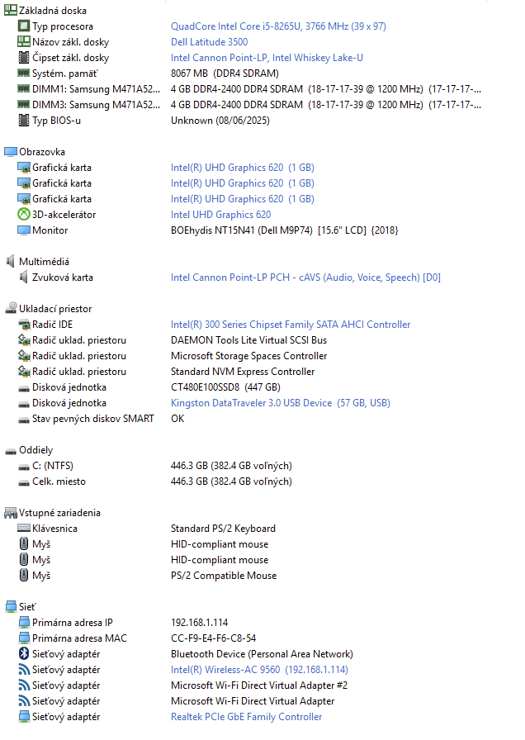Viewport: 525px width, 740px height.
Task: Click the Vstupné zariadenia input devices icon
Action: pyautogui.click(x=11, y=513)
